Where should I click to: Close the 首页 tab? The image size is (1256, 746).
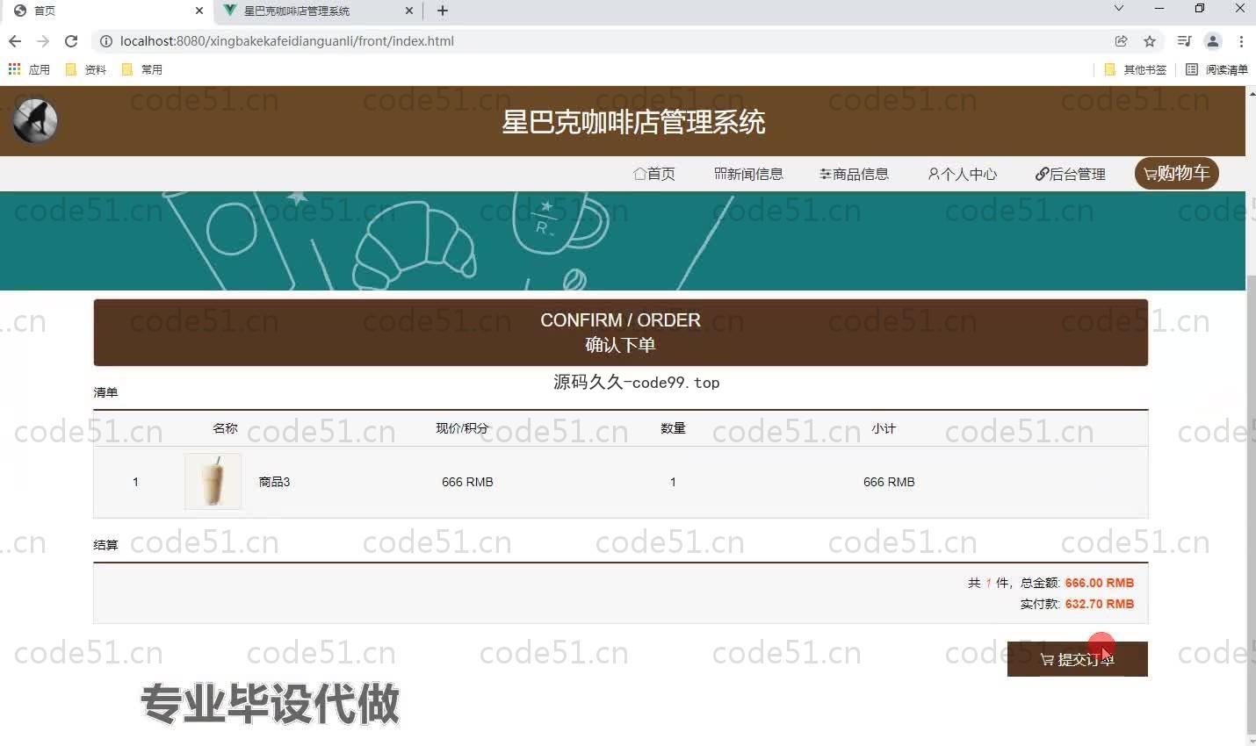[199, 11]
